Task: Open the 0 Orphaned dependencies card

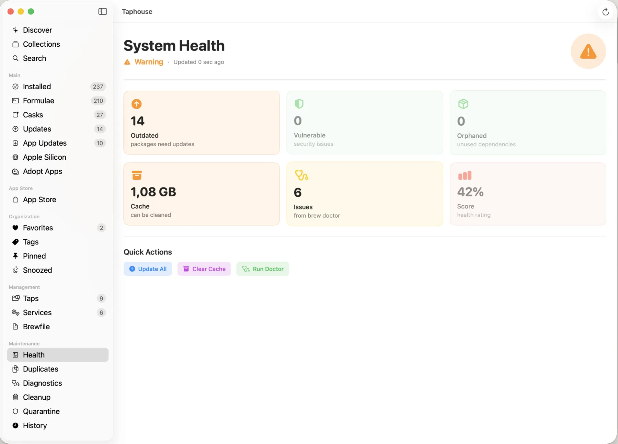Action: [528, 123]
